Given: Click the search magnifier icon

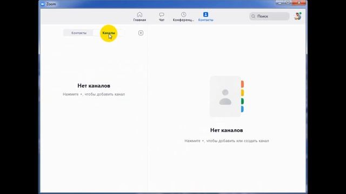Looking at the screenshot, I should point(254,16).
